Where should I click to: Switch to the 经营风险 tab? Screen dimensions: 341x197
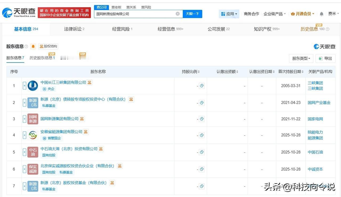coord(122,29)
